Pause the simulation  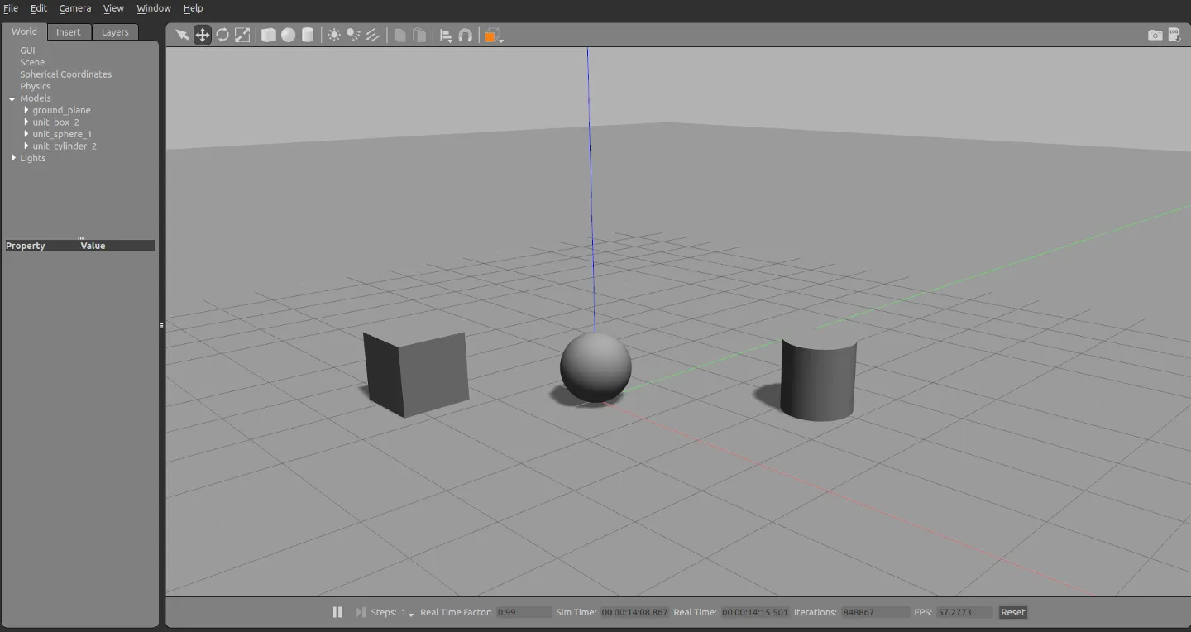tap(337, 612)
